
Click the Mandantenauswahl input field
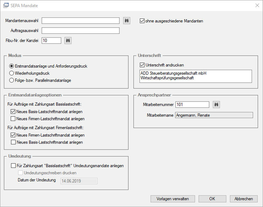pyautogui.click(x=80, y=21)
